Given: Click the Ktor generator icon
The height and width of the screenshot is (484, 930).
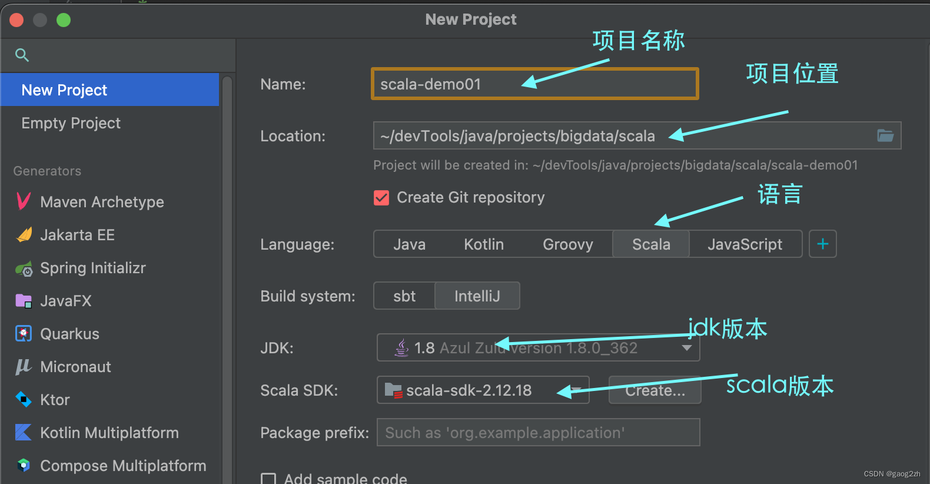Looking at the screenshot, I should [x=23, y=400].
